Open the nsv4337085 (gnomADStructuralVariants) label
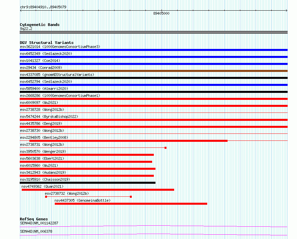This screenshot has height=239, width=297. (57, 75)
